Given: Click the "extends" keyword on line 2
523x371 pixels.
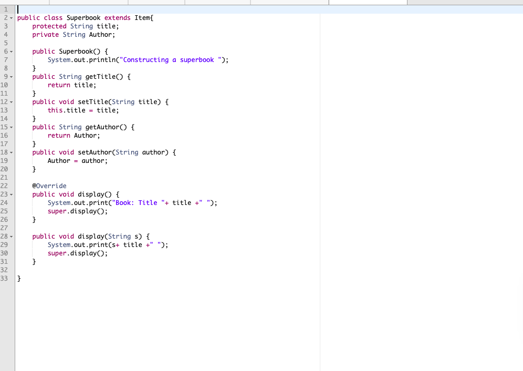Looking at the screenshot, I should click(118, 18).
